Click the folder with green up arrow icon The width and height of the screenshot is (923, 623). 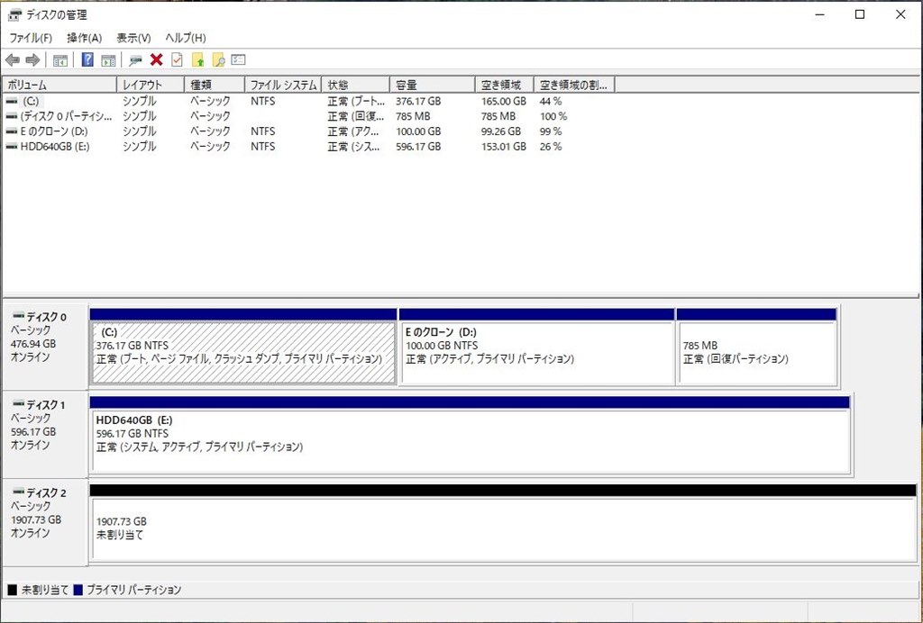198,59
